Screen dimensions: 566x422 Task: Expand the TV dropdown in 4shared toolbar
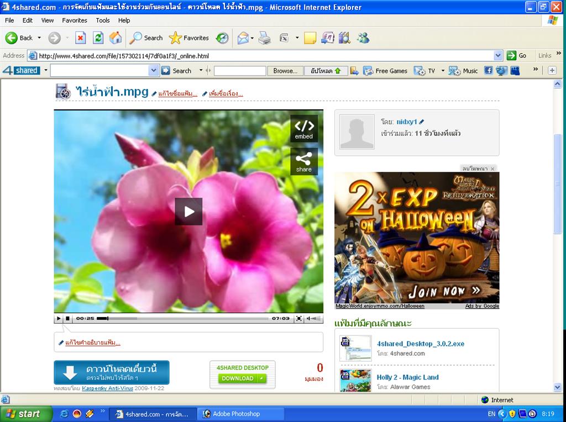tap(443, 71)
